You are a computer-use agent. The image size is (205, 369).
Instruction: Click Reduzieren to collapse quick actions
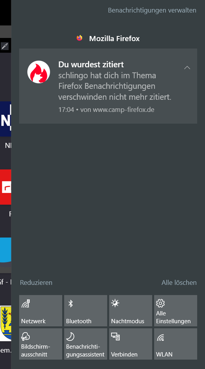tap(36, 283)
